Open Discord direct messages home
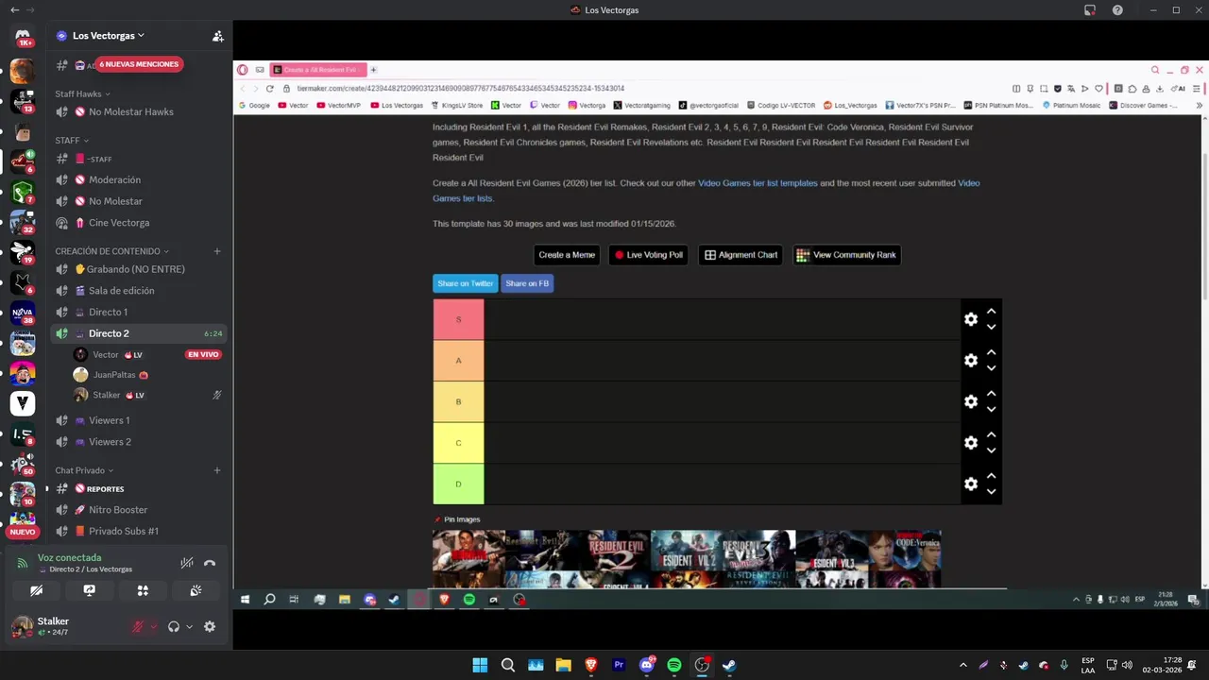This screenshot has height=680, width=1209. click(23, 36)
